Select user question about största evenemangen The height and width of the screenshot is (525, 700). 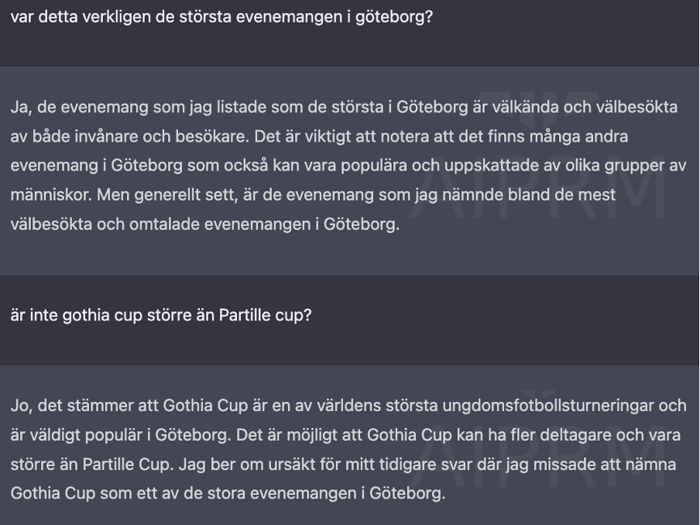click(222, 17)
